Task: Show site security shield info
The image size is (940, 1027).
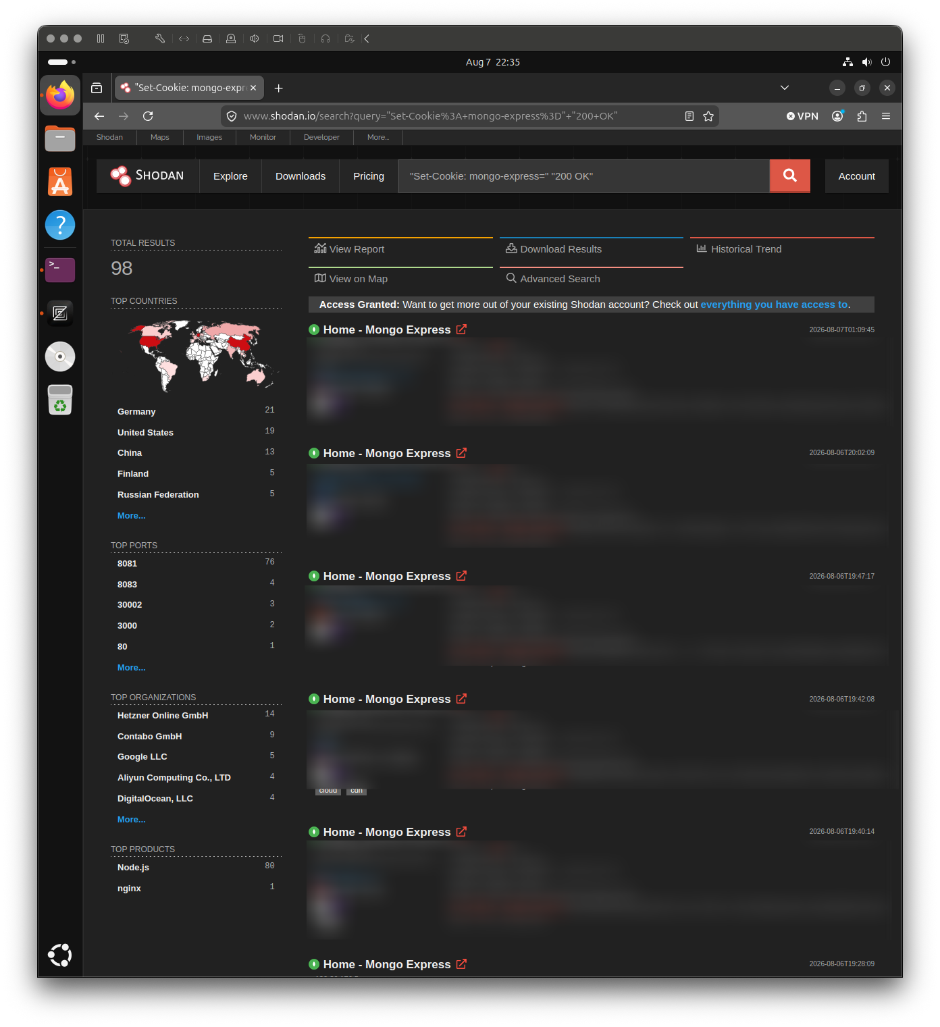Action: (232, 116)
